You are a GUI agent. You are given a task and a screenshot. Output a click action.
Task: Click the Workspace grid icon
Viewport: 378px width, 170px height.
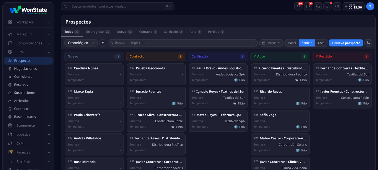(x=10, y=22)
